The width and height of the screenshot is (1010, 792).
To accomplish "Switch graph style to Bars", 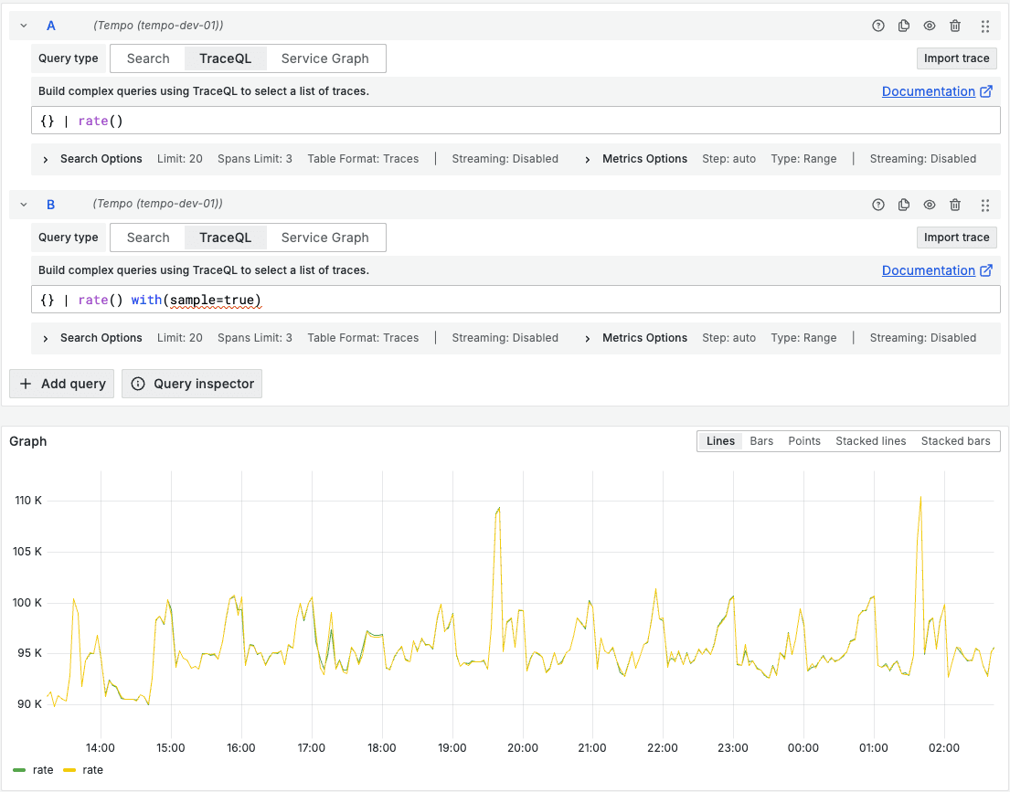I will point(761,440).
